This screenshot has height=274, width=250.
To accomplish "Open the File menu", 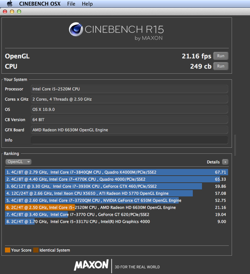I will [71, 4].
